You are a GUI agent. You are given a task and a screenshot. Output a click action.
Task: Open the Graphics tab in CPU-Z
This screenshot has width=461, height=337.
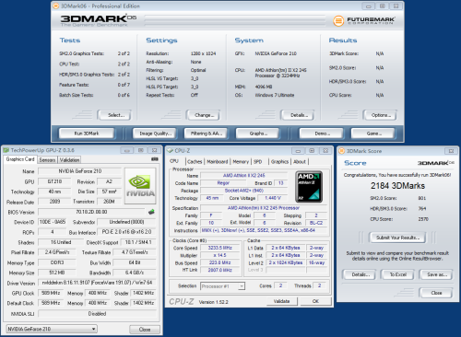click(x=279, y=161)
